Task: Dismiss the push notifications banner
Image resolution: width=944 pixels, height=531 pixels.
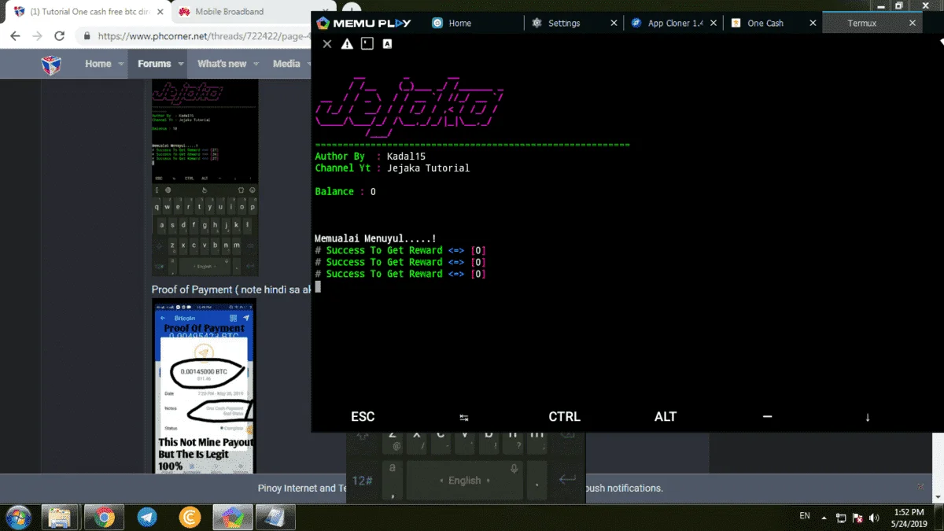Action: (921, 486)
